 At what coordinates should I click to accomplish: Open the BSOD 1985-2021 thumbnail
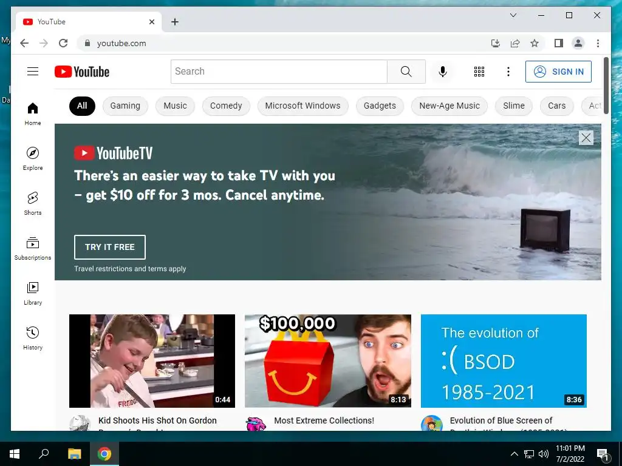(x=504, y=360)
